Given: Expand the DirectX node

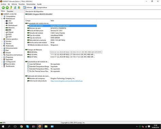Looking at the screenshot, I should pos(2,53).
